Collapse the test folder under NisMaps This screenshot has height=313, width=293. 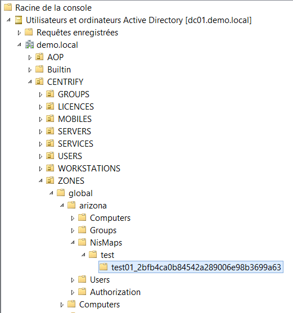83,255
